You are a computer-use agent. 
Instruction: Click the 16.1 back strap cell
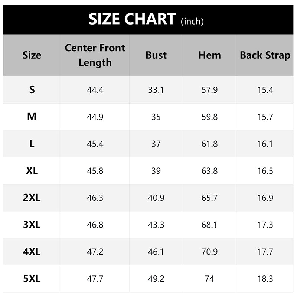[x=265, y=144]
